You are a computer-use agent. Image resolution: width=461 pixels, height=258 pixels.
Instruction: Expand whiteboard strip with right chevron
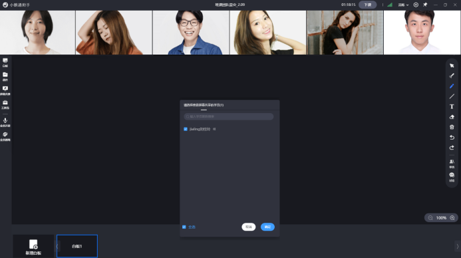click(x=457, y=246)
